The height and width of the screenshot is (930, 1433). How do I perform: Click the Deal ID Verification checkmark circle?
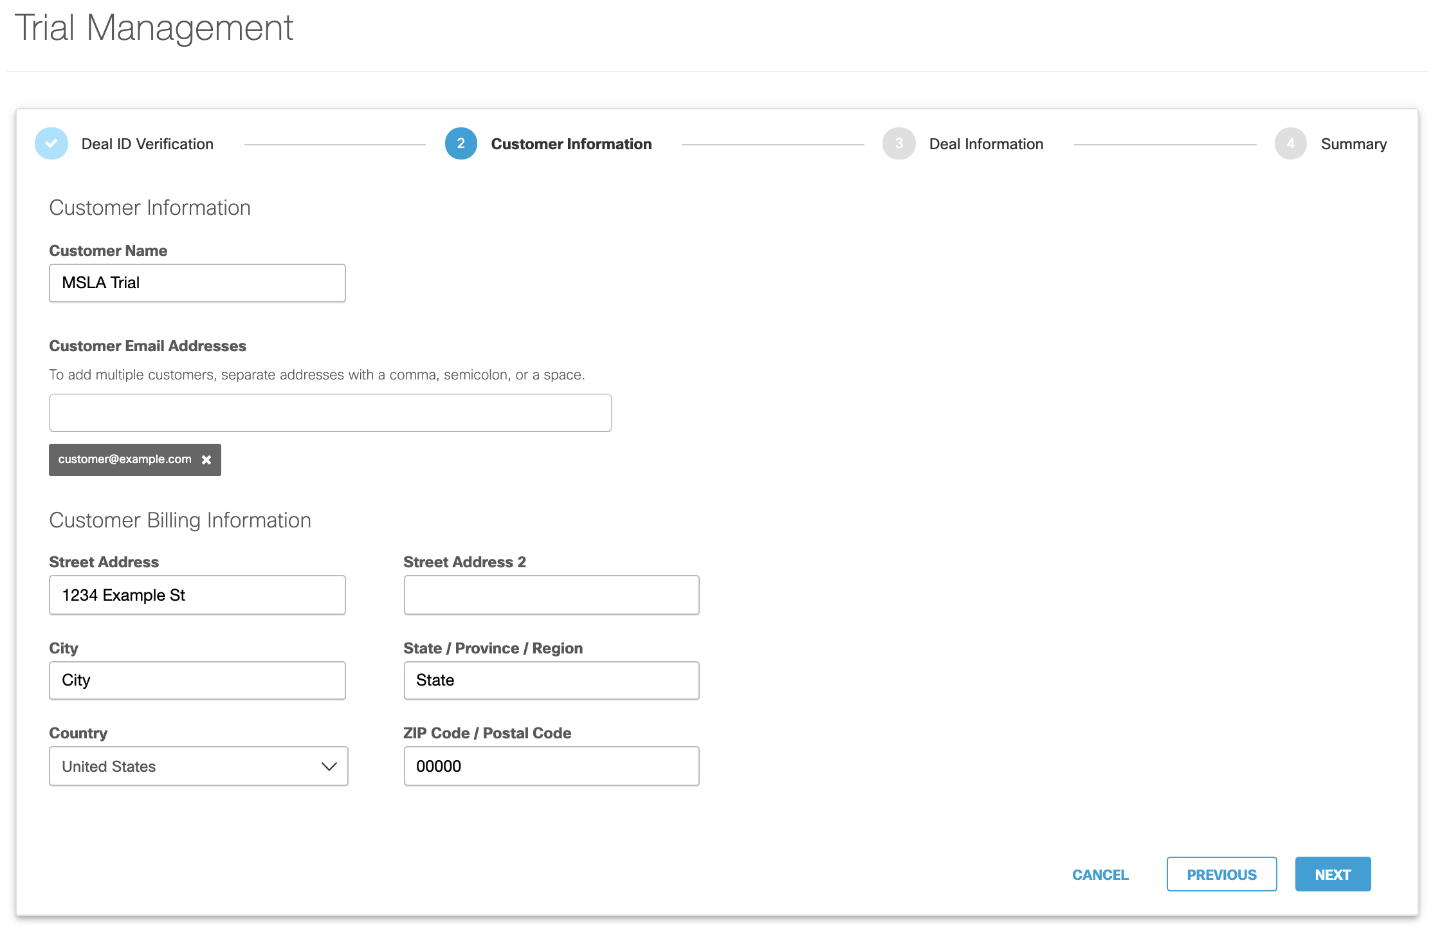(51, 143)
